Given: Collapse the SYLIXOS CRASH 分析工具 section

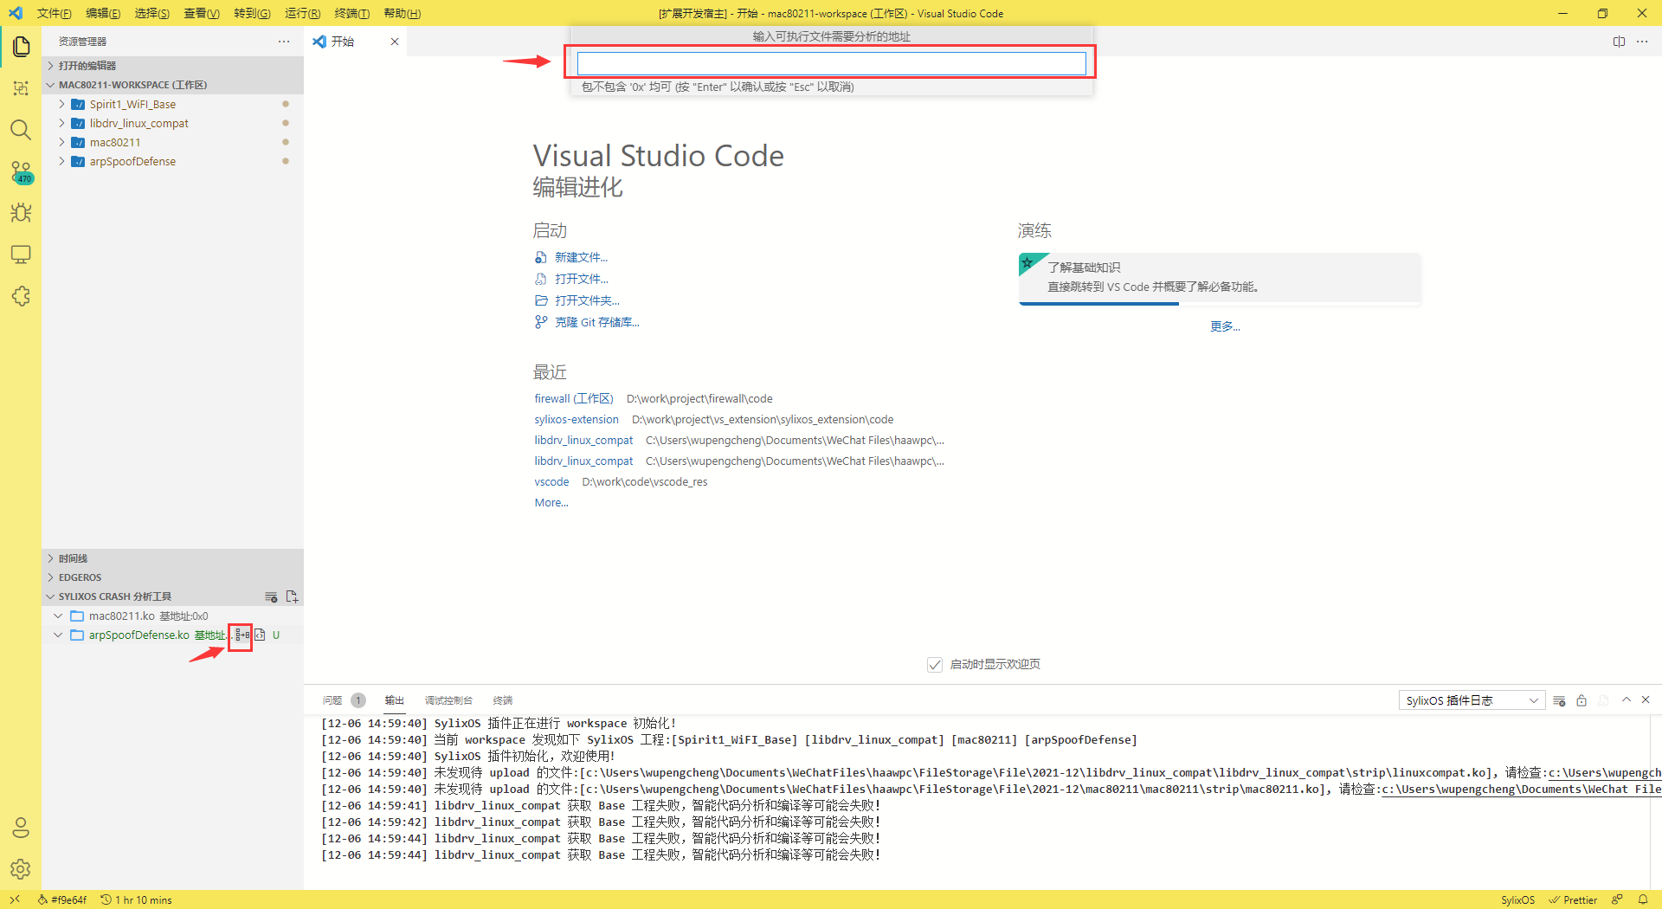Looking at the screenshot, I should click(115, 596).
